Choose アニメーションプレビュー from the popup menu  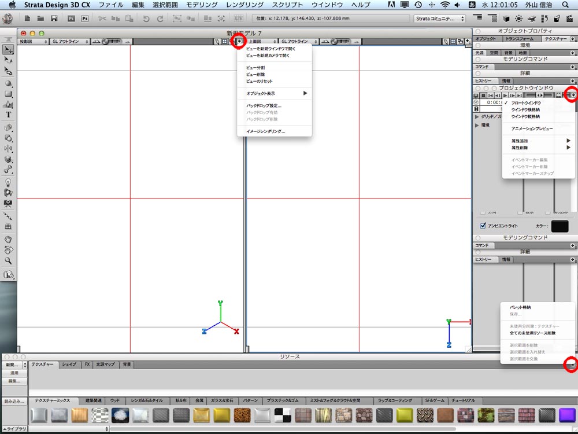[x=539, y=129]
